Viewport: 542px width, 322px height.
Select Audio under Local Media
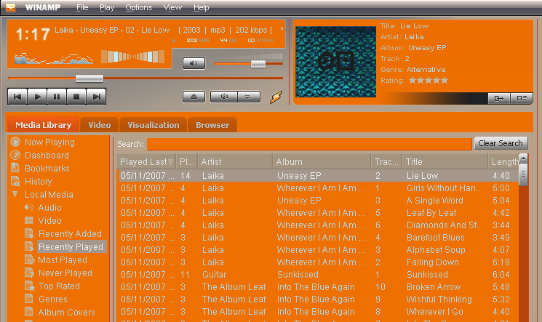coord(49,207)
